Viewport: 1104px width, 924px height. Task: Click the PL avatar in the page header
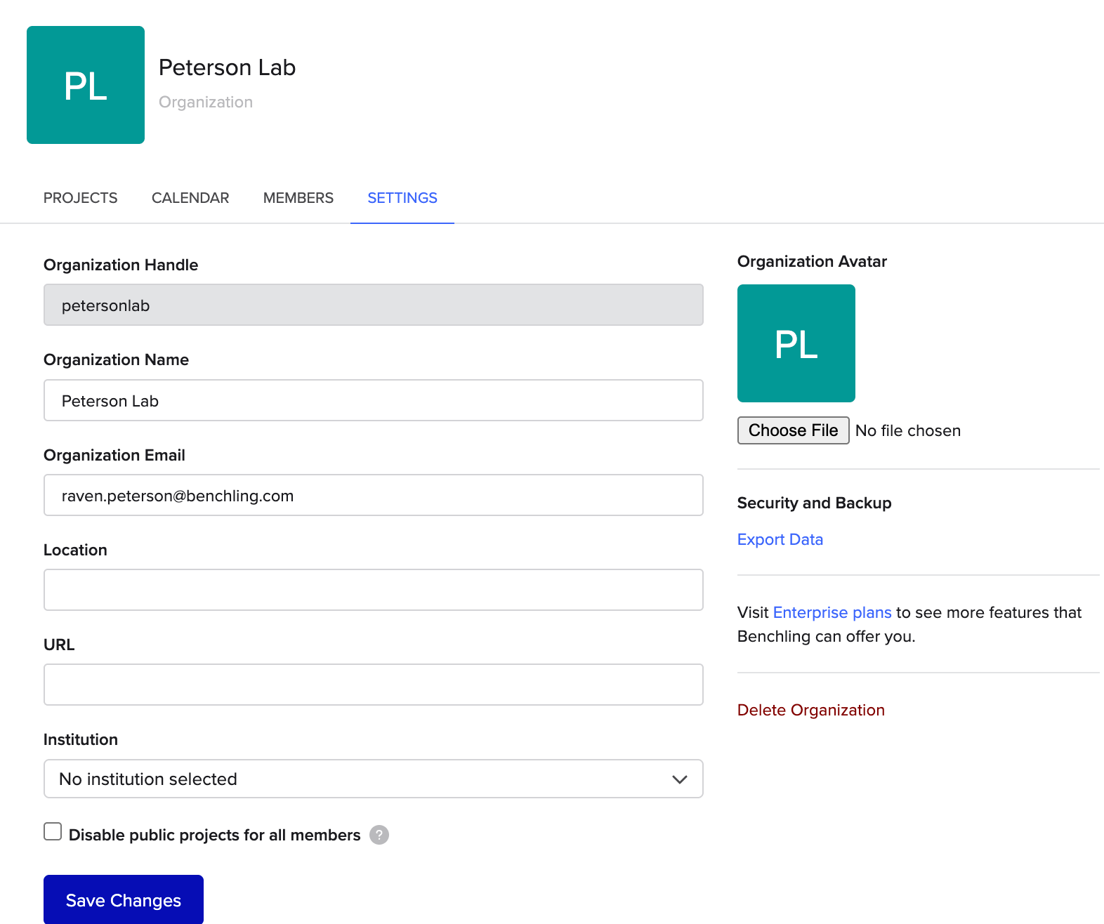coord(86,85)
